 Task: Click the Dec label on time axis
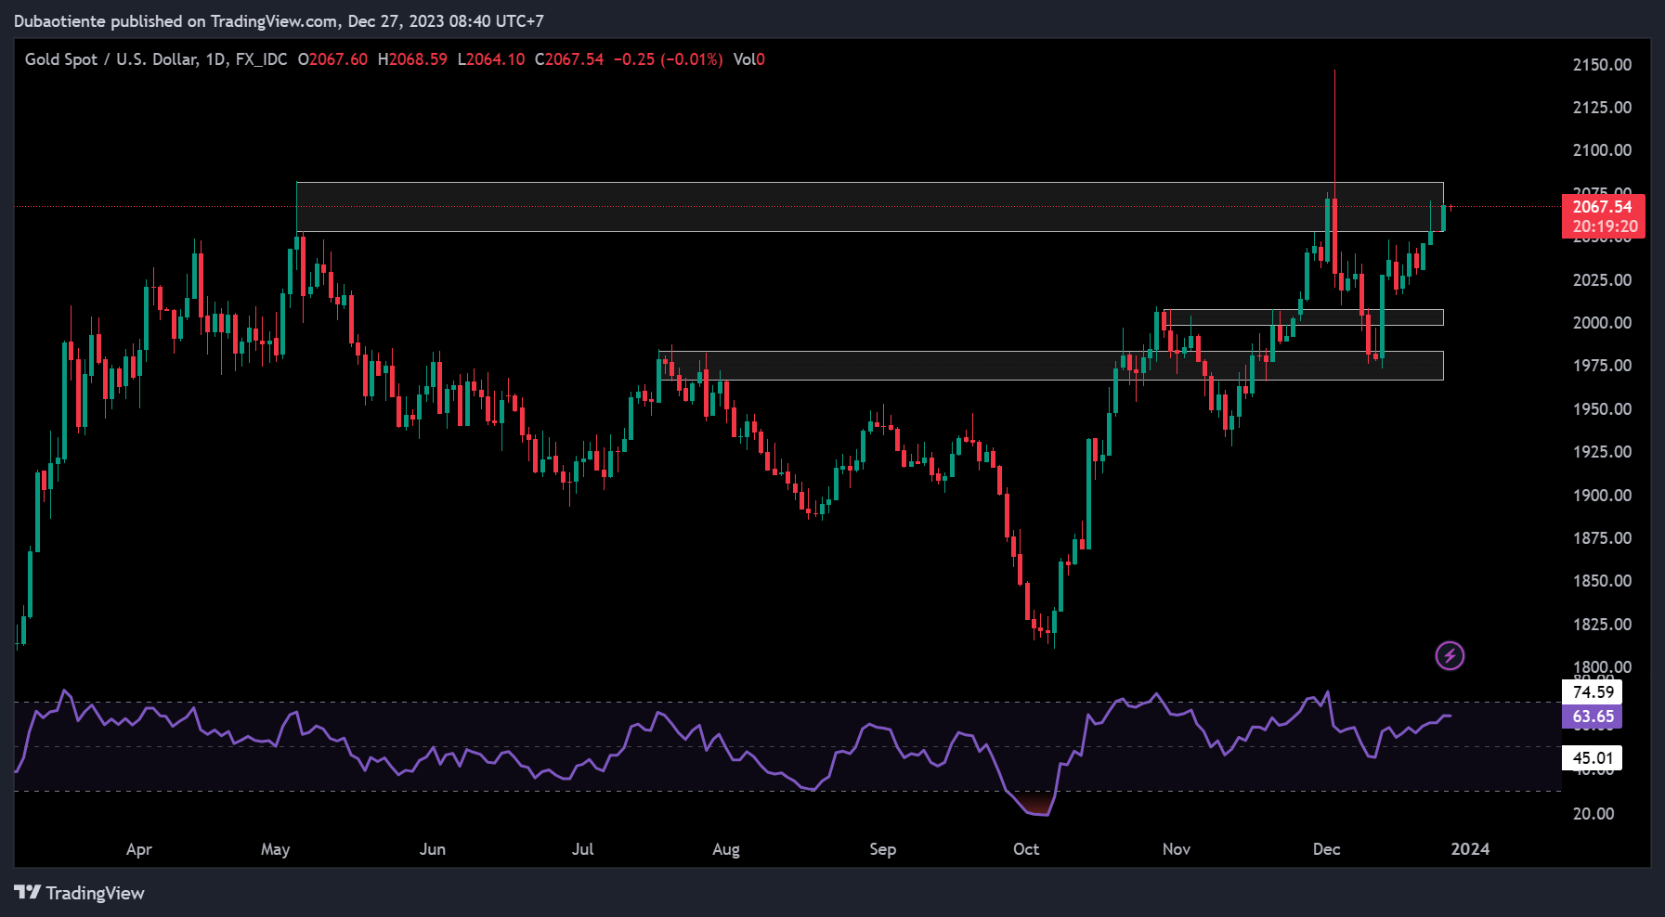pyautogui.click(x=1327, y=849)
